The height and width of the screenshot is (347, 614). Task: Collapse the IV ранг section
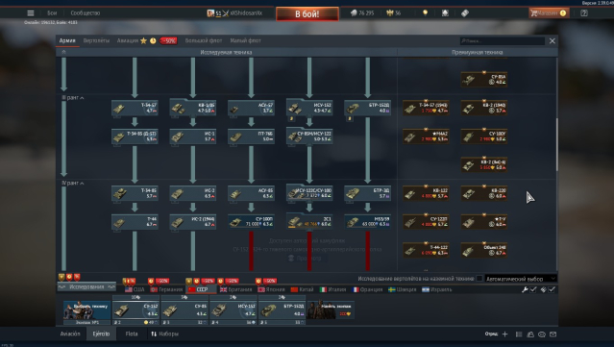82,184
